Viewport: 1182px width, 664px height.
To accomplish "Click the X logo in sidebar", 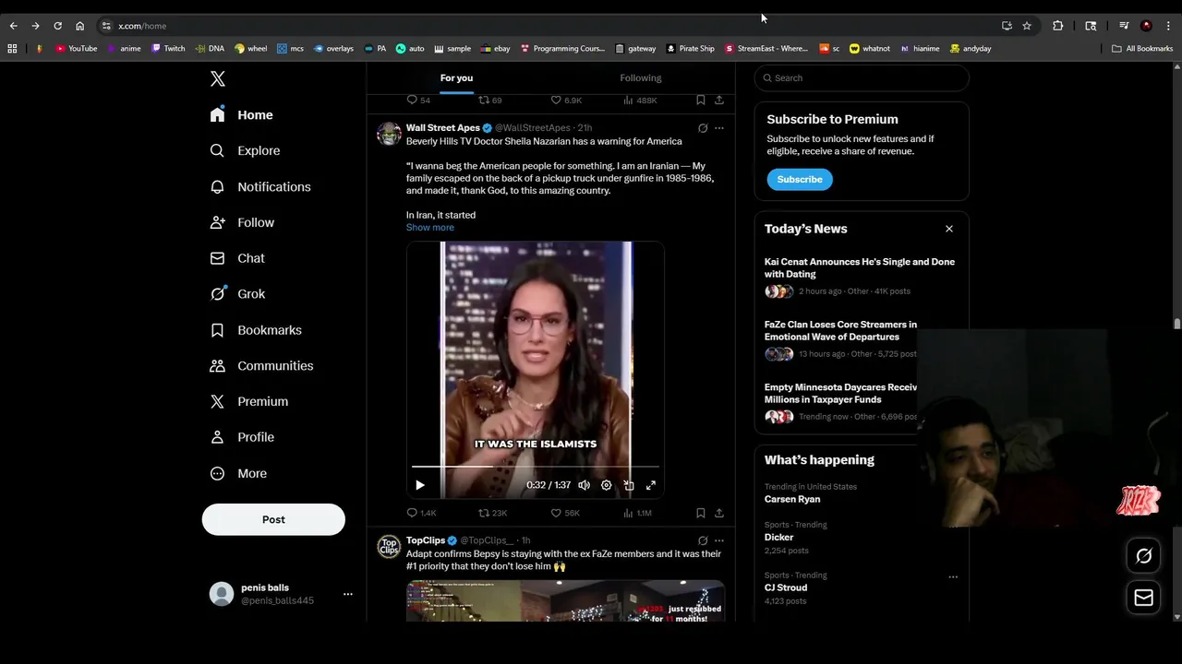I will (x=218, y=78).
